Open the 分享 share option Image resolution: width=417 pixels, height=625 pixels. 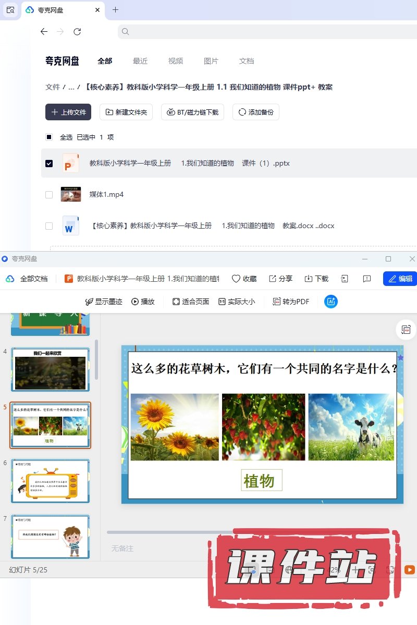point(280,279)
